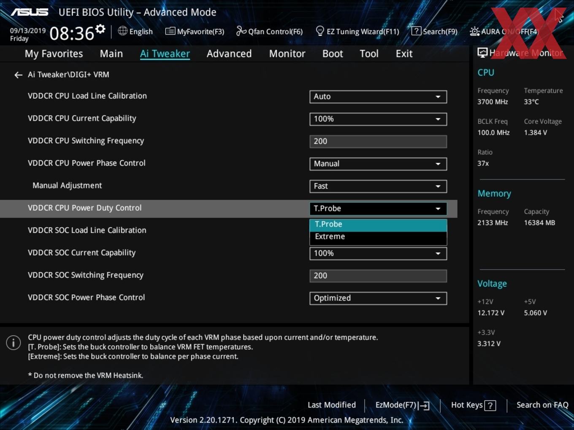The height and width of the screenshot is (430, 574).
Task: Open the Exit tab
Action: click(x=404, y=54)
